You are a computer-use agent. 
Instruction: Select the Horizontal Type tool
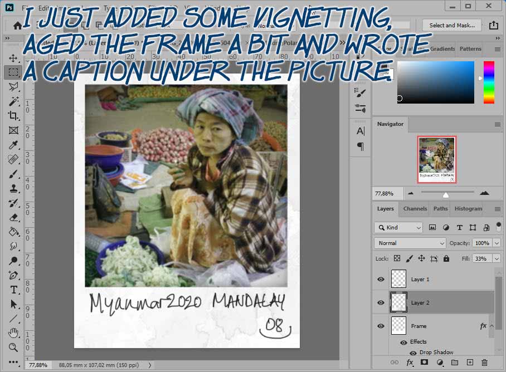13,290
